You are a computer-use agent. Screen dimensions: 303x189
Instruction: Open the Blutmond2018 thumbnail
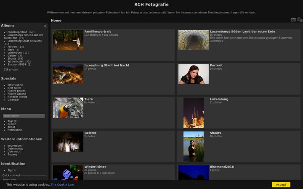point(194,173)
